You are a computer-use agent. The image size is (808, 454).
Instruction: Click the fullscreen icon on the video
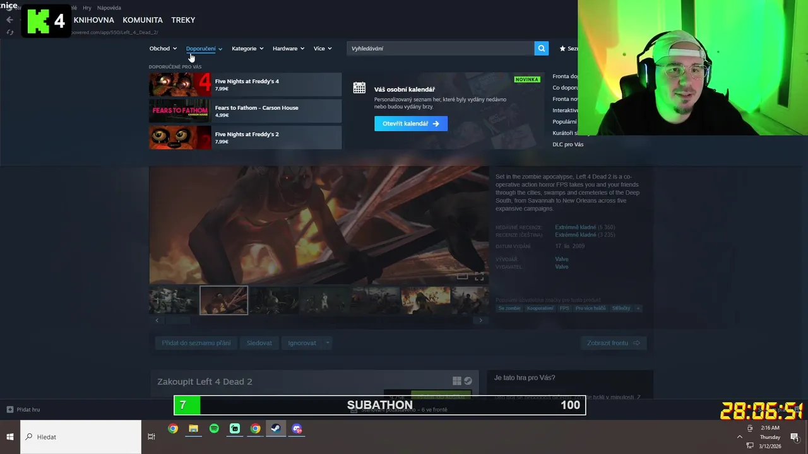[x=479, y=276]
